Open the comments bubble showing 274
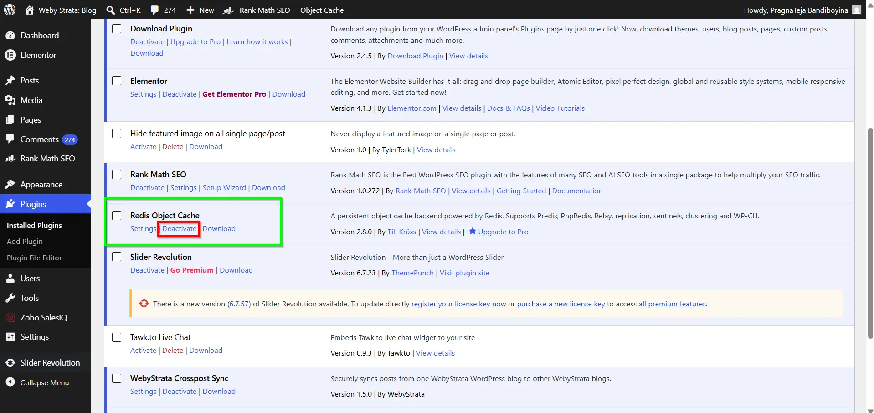This screenshot has width=874, height=413. pos(155,10)
